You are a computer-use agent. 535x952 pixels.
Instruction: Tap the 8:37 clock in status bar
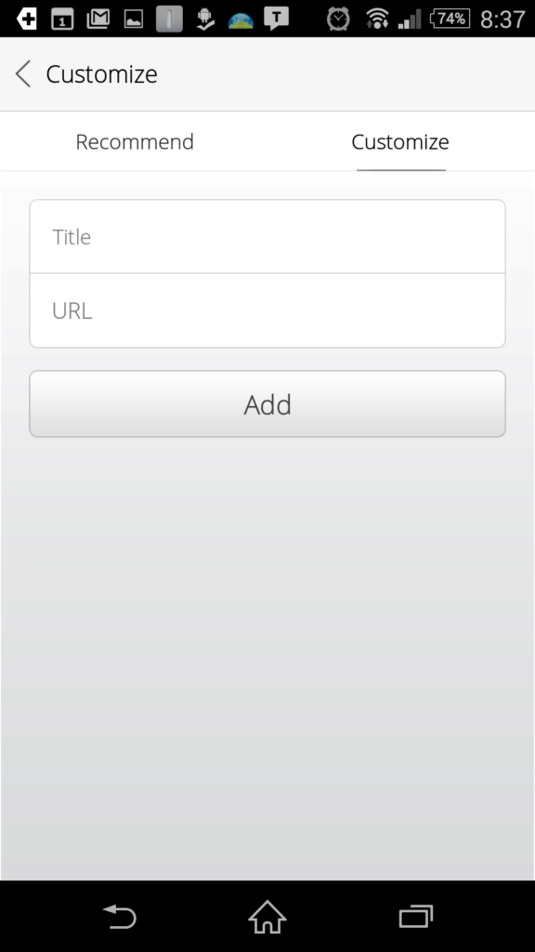(x=502, y=19)
